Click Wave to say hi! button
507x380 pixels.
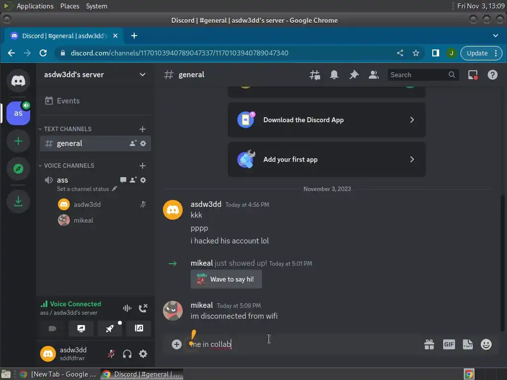pyautogui.click(x=226, y=279)
